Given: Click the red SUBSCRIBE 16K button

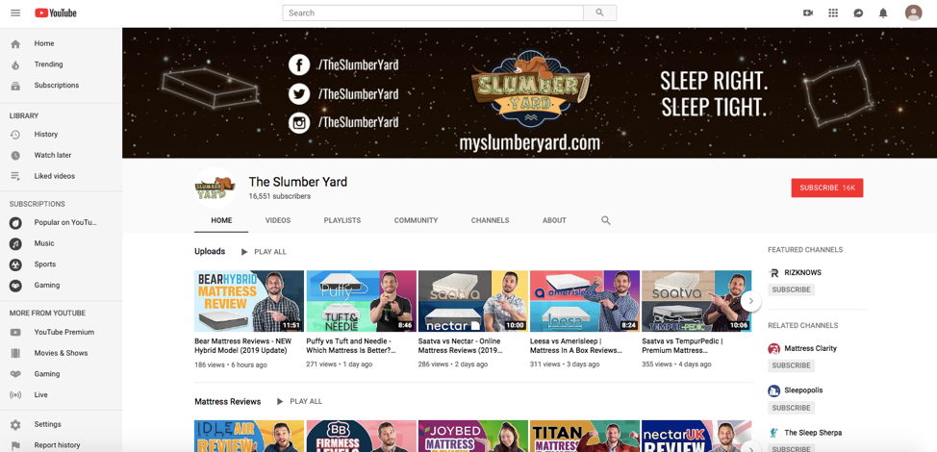Looking at the screenshot, I should (x=827, y=188).
